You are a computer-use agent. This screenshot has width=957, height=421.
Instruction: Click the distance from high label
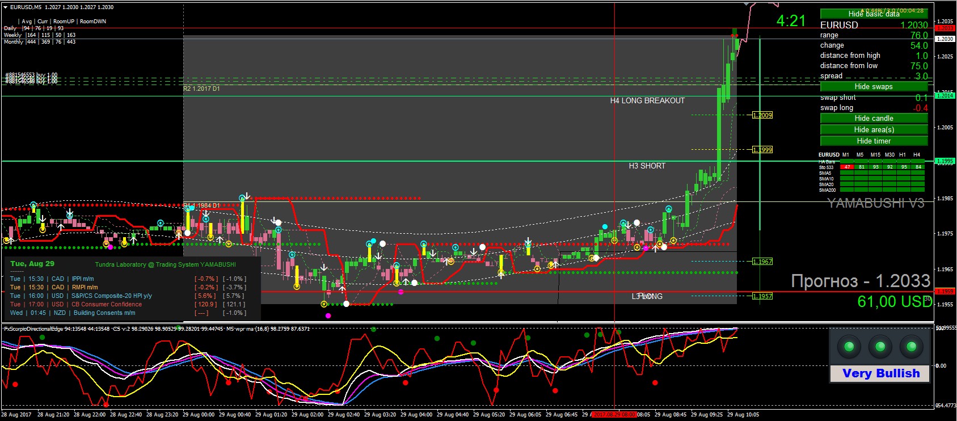[850, 56]
